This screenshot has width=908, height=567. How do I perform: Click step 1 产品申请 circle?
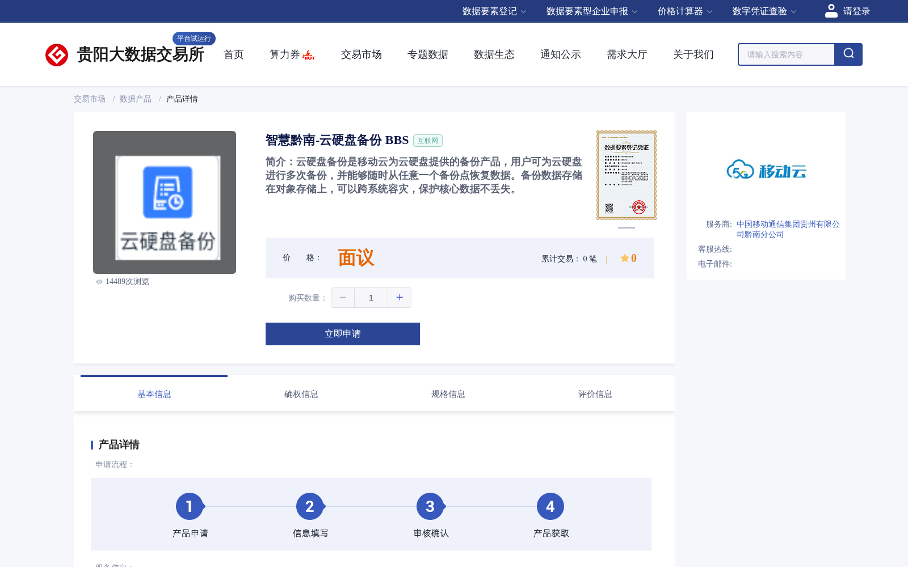190,506
